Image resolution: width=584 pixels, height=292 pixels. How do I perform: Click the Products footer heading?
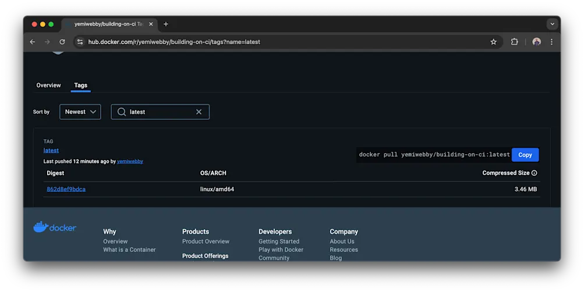pos(196,232)
